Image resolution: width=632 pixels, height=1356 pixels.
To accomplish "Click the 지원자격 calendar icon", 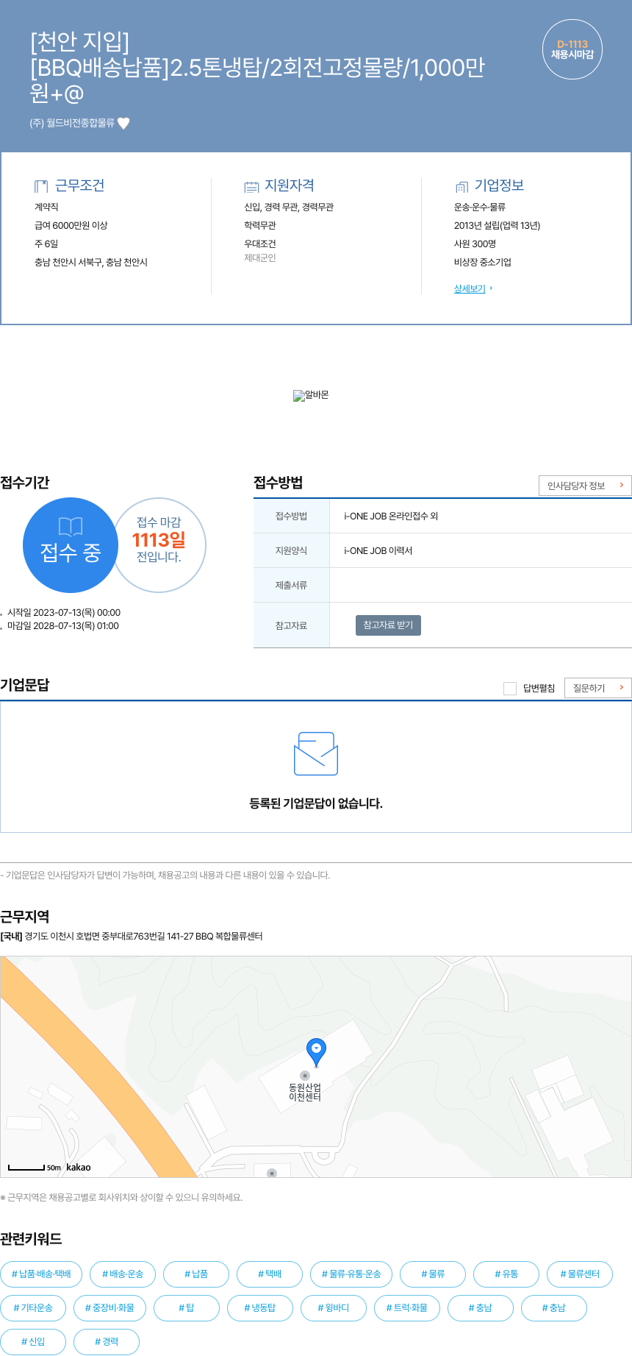I will click(251, 186).
